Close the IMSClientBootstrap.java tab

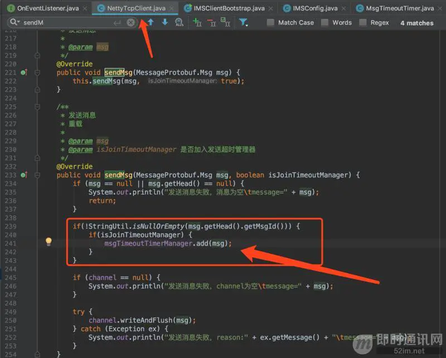click(271, 8)
